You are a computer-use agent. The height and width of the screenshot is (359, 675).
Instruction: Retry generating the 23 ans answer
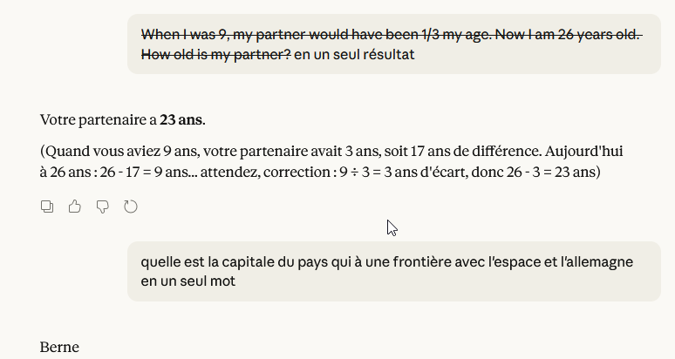[x=131, y=207]
